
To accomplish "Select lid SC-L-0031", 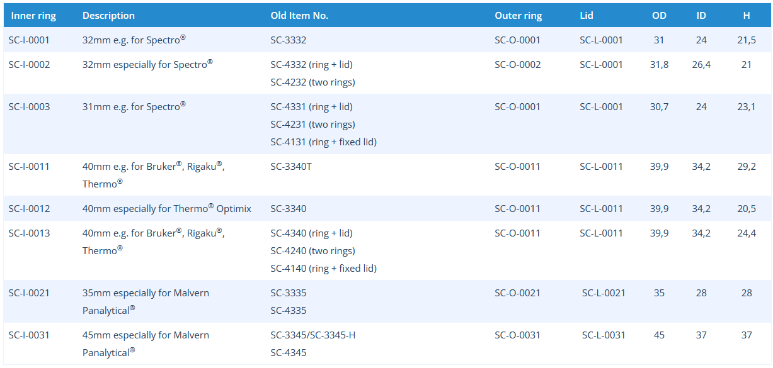I will point(604,335).
